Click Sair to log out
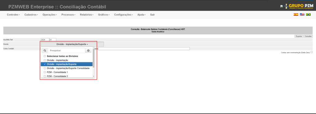The width and height of the screenshot is (316, 114). pos(152,15)
